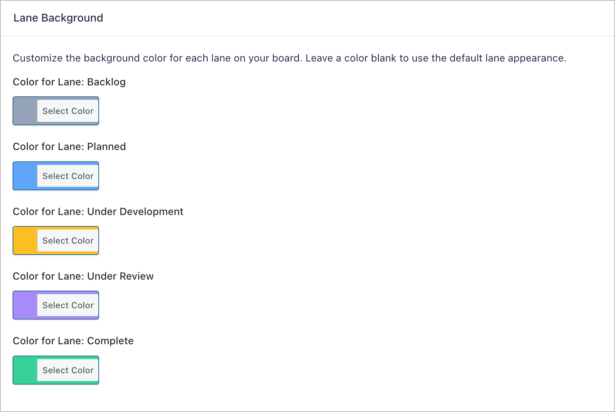Choose Select Color beside the yellow swatch

tap(68, 240)
